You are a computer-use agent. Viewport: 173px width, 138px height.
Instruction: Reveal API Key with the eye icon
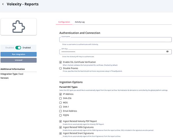(x=167, y=51)
